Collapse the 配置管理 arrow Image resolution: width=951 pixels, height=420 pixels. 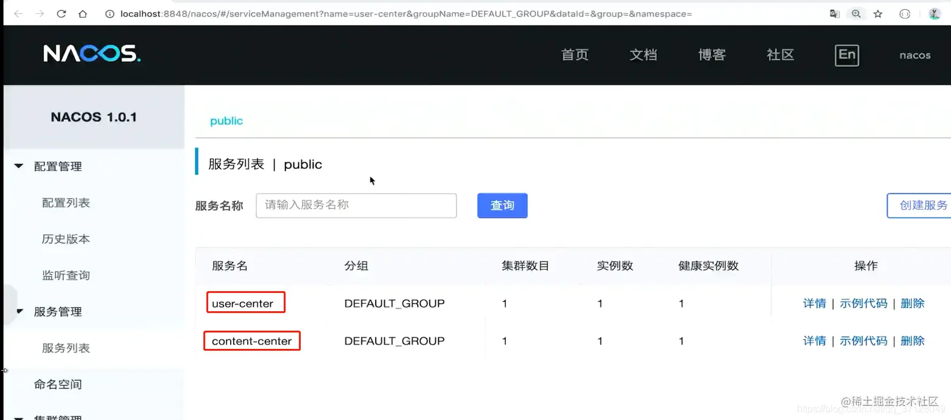(19, 166)
